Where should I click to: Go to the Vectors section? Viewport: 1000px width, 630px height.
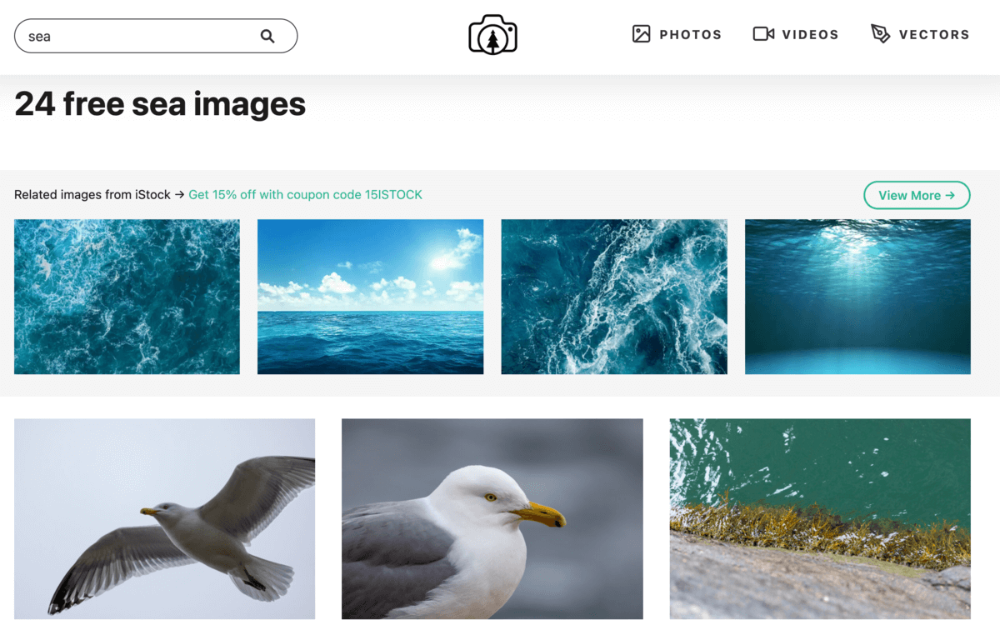pos(934,35)
